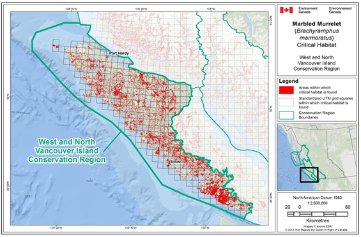Click the "80" label on the scale bar
Screen dimensions: 361x237
pos(348,207)
